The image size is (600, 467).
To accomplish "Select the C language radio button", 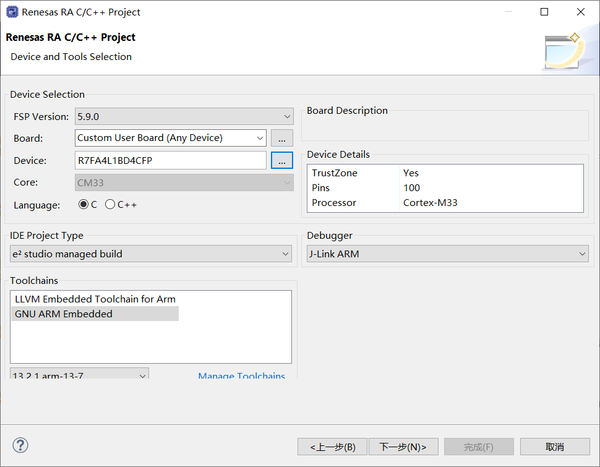I will [83, 204].
